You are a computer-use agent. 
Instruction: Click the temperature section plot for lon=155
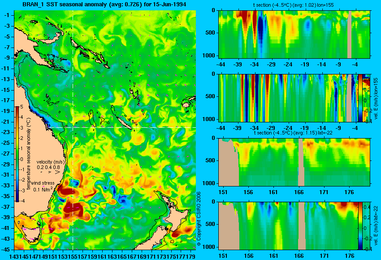(294, 34)
